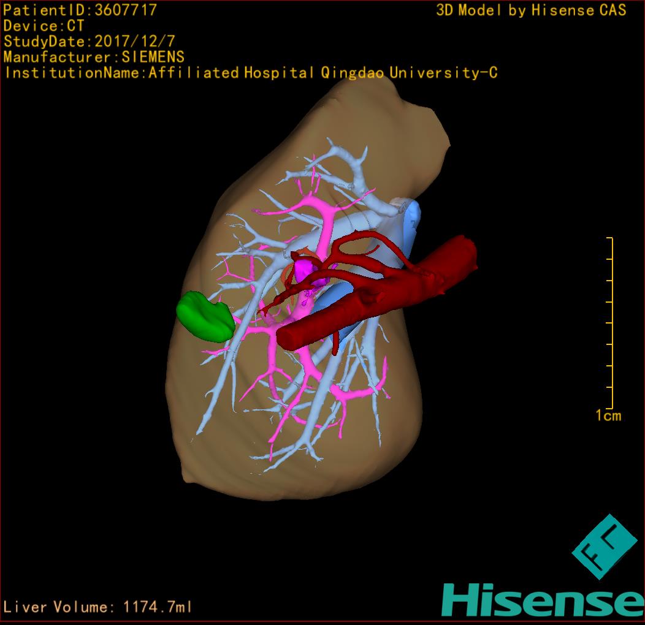Click the InstitutionName Affiliated Hospital text
The image size is (645, 625).
pyautogui.click(x=251, y=73)
